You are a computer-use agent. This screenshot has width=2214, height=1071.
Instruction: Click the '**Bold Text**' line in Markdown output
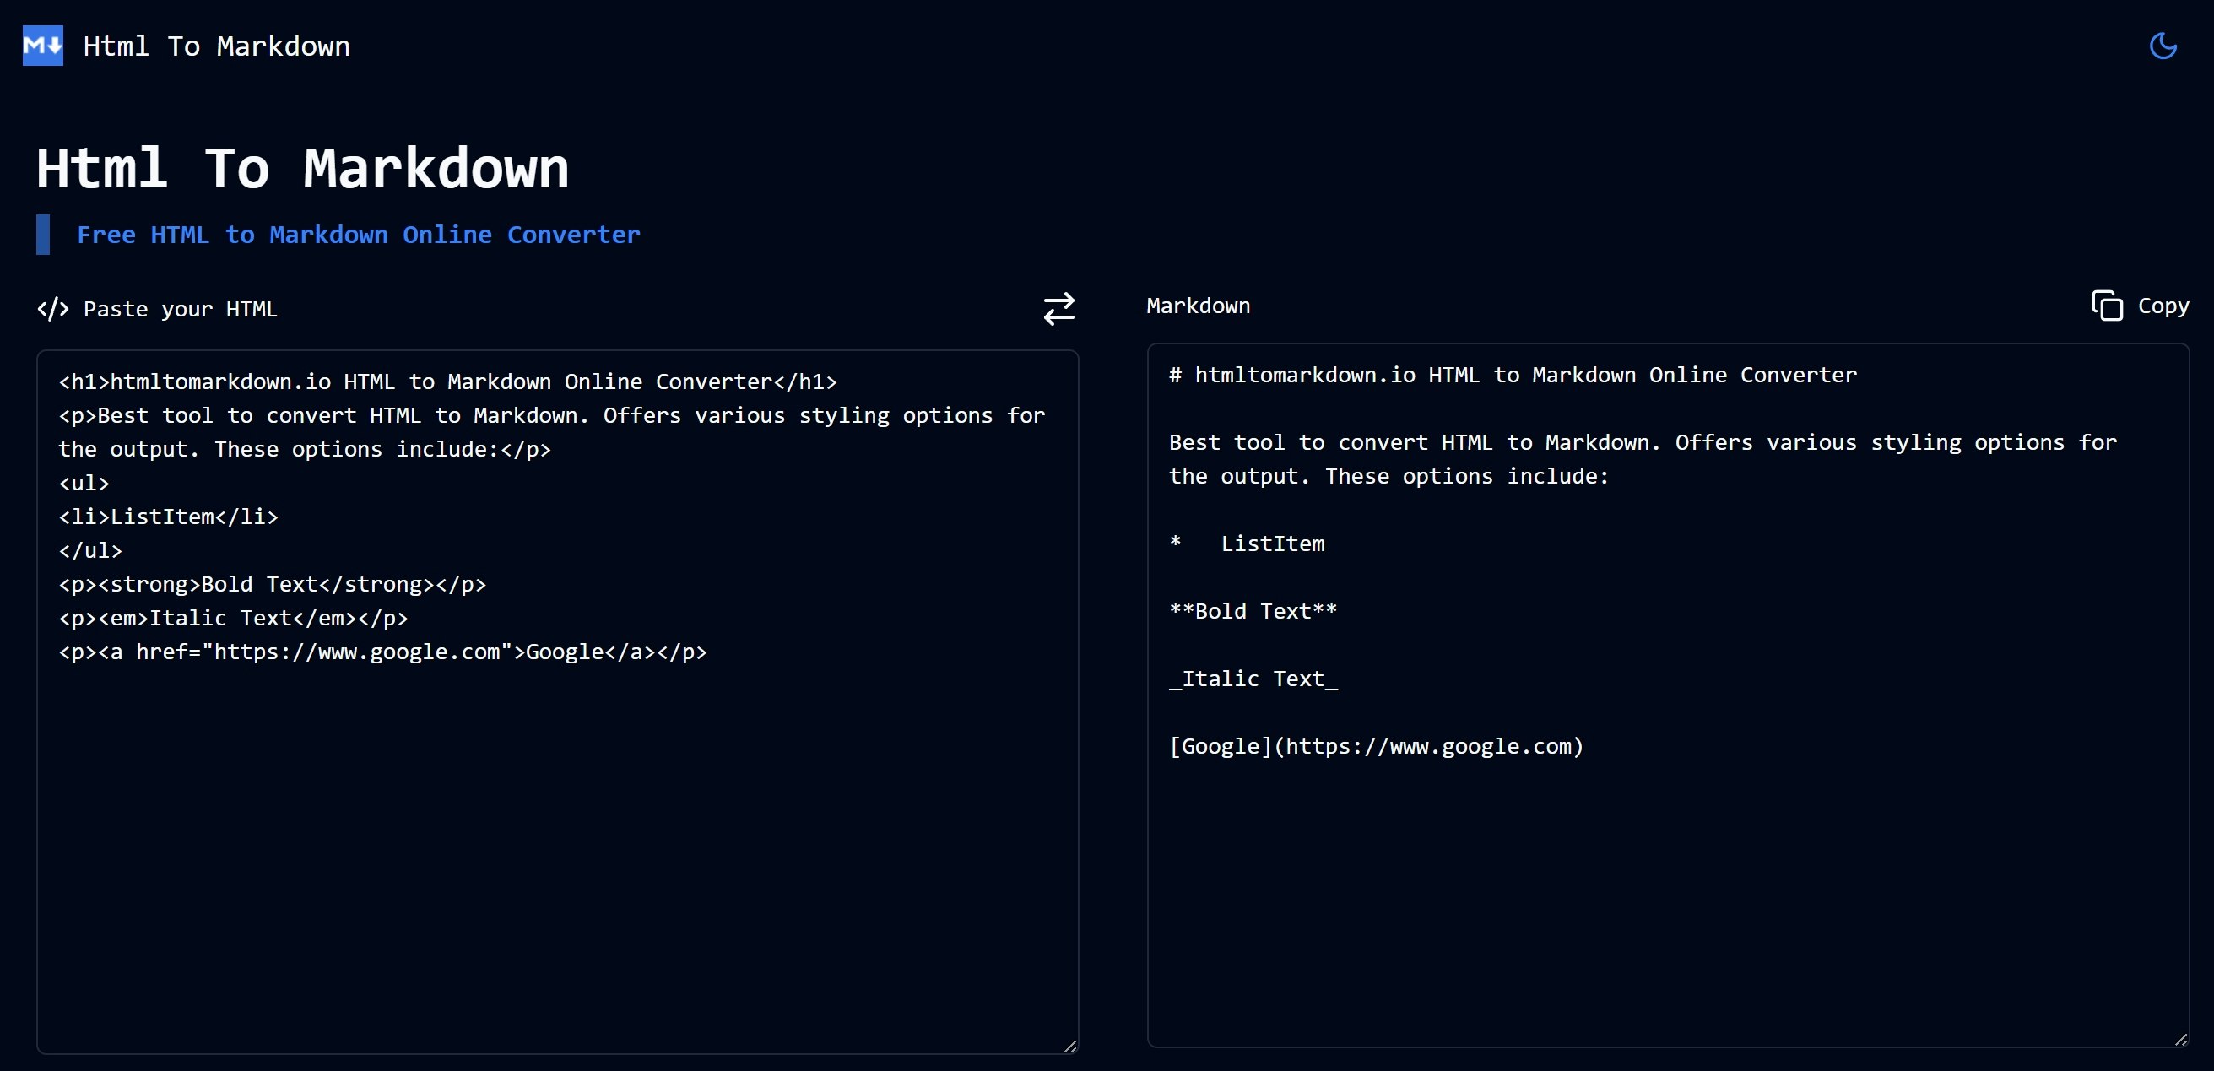pyautogui.click(x=1253, y=611)
